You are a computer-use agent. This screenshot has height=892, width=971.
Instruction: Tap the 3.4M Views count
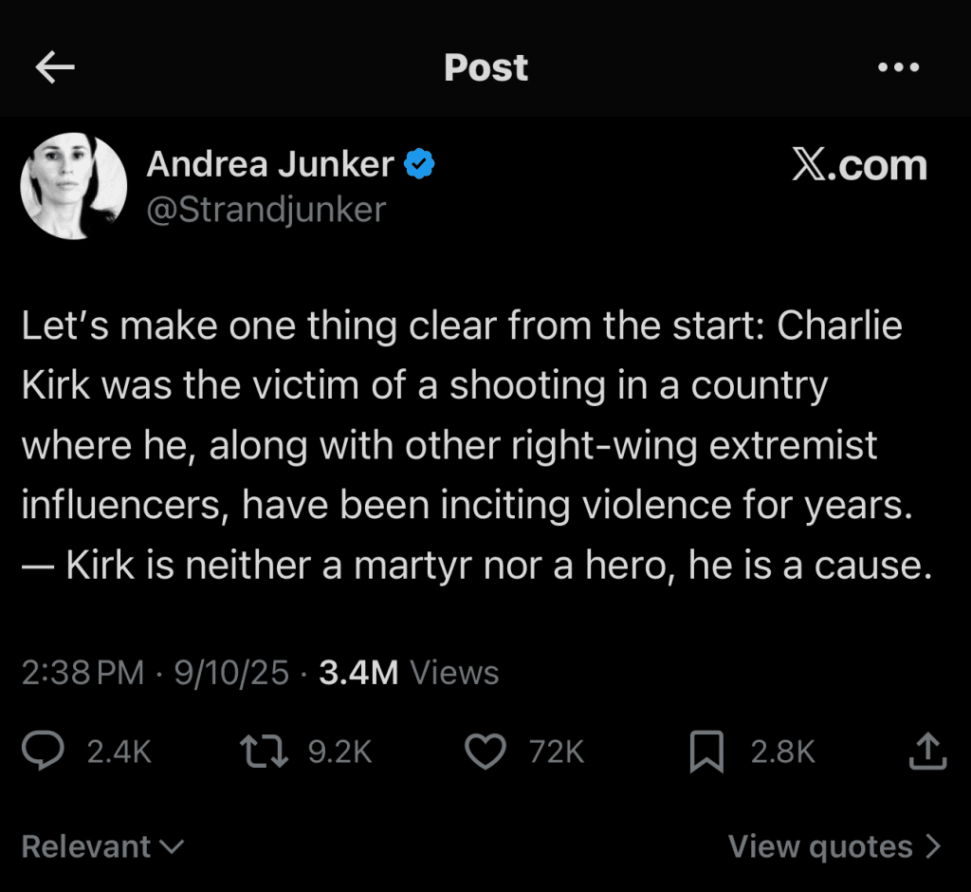[409, 673]
